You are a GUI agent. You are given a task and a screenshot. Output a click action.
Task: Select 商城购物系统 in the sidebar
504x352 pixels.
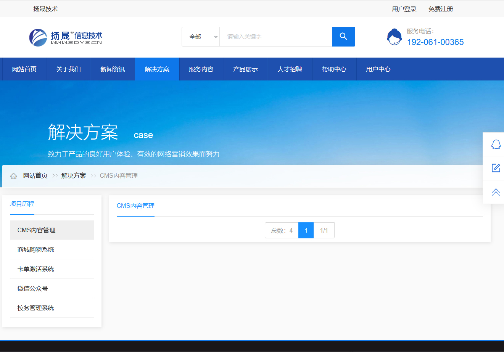tap(36, 249)
